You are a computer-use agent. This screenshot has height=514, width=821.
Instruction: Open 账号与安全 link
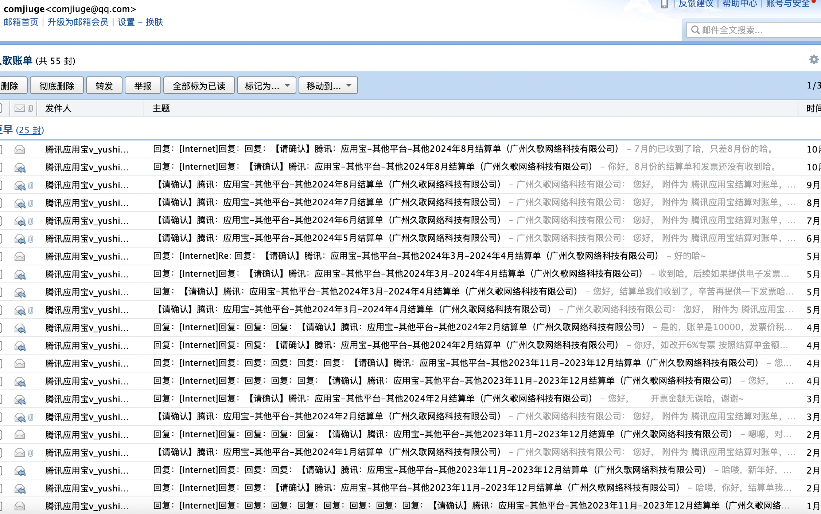tap(788, 4)
